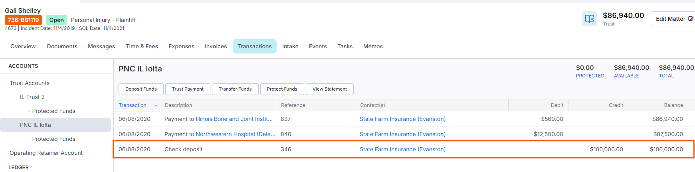Click the Edit Matter external-link icon
Image resolution: width=695 pixels, height=172 pixels.
click(x=691, y=19)
